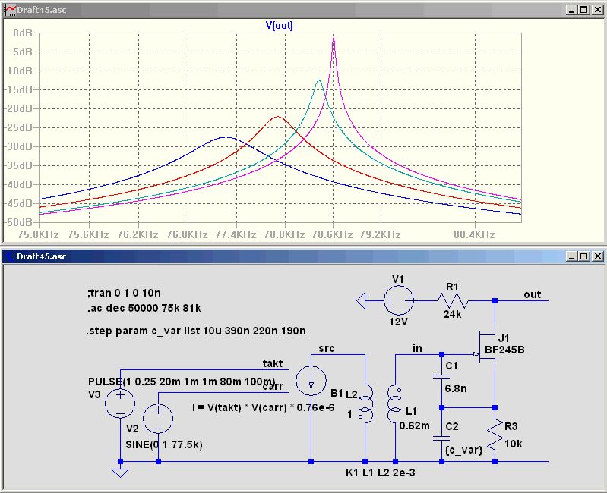Select the R1 24k resistor
This screenshot has height=493, width=607.
453,302
